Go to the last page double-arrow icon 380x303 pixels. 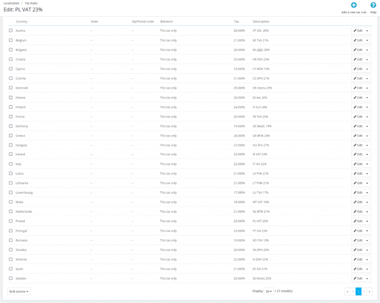click(370, 291)
